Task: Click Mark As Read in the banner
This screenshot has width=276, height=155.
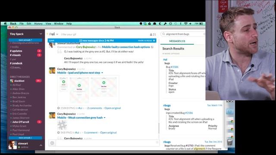Action: coord(145,40)
